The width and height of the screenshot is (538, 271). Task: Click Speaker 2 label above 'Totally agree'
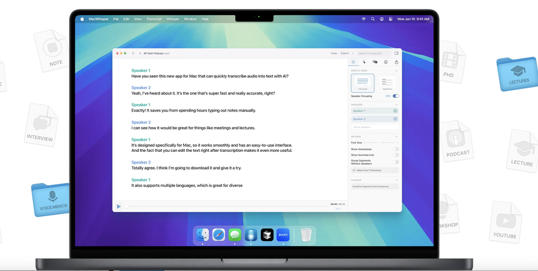141,163
